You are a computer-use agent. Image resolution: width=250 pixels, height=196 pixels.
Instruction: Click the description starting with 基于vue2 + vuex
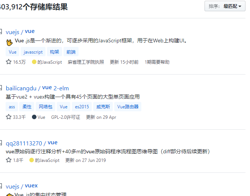tap(73, 97)
